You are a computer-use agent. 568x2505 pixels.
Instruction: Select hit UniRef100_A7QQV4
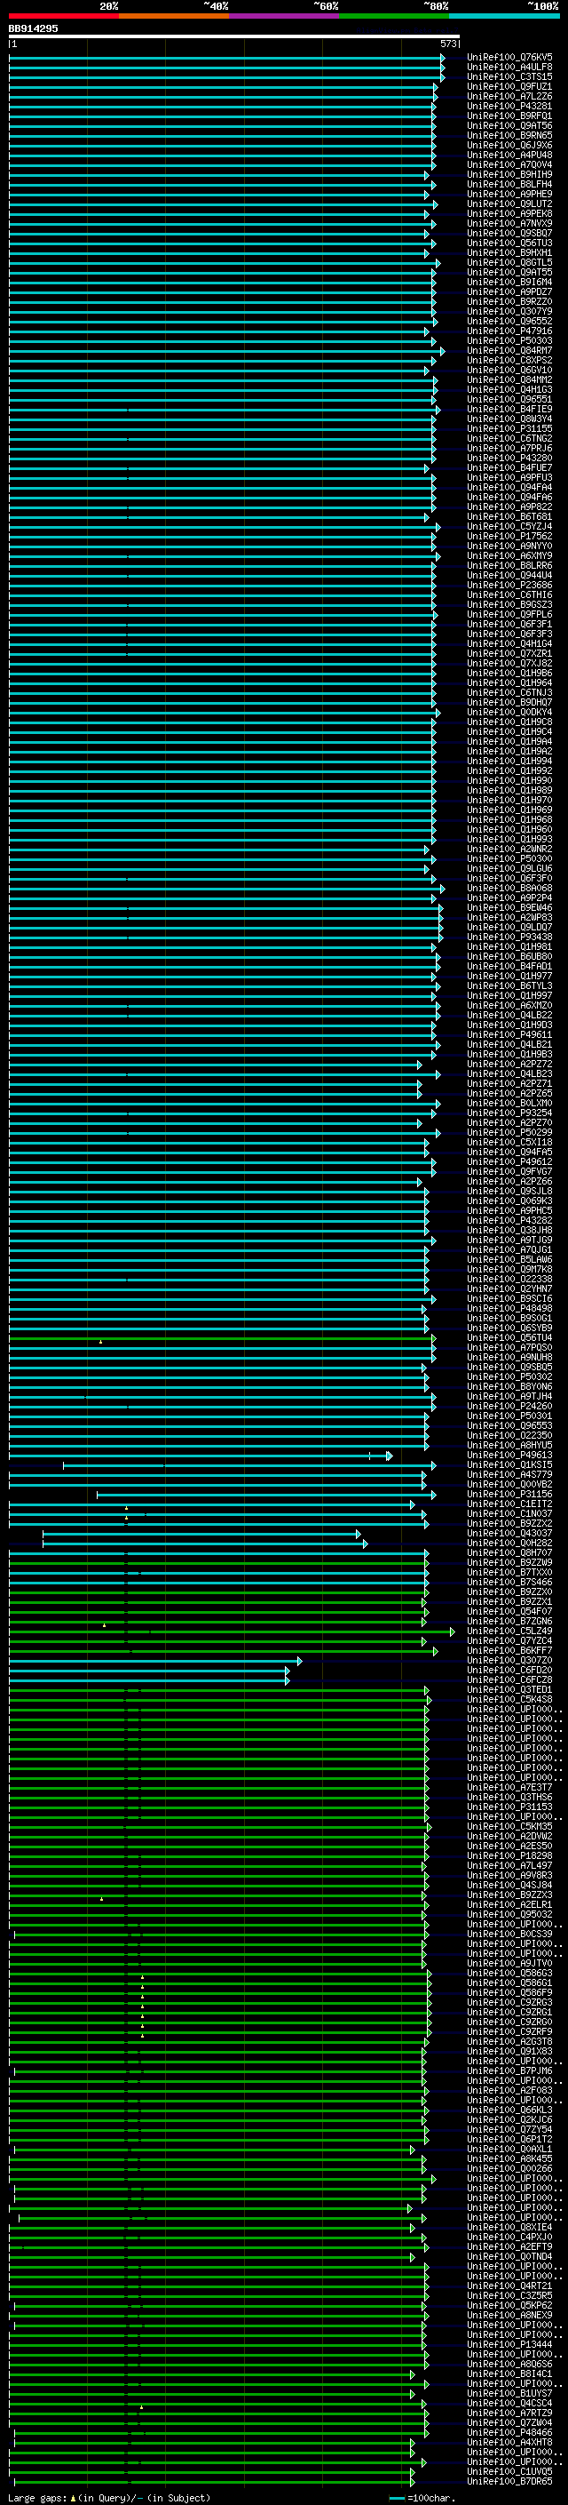[509, 164]
